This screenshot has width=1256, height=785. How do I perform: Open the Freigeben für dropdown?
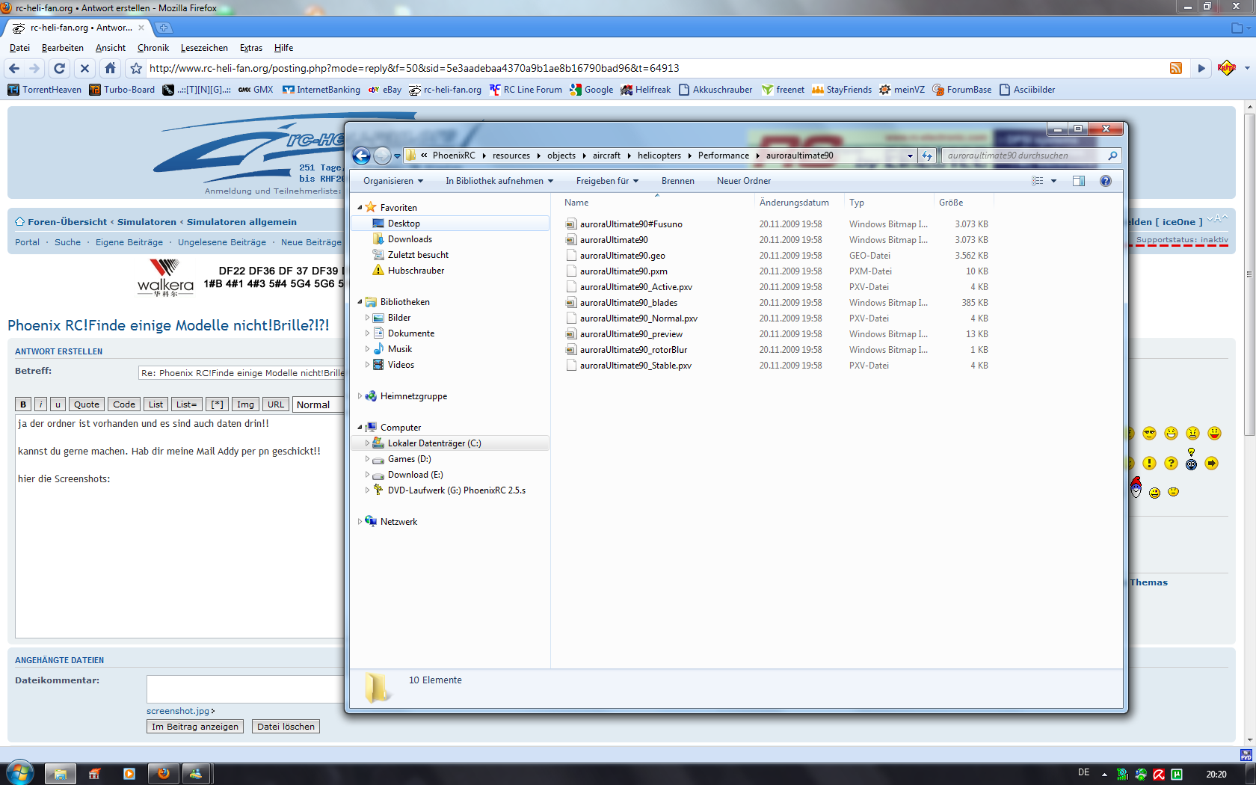point(607,181)
